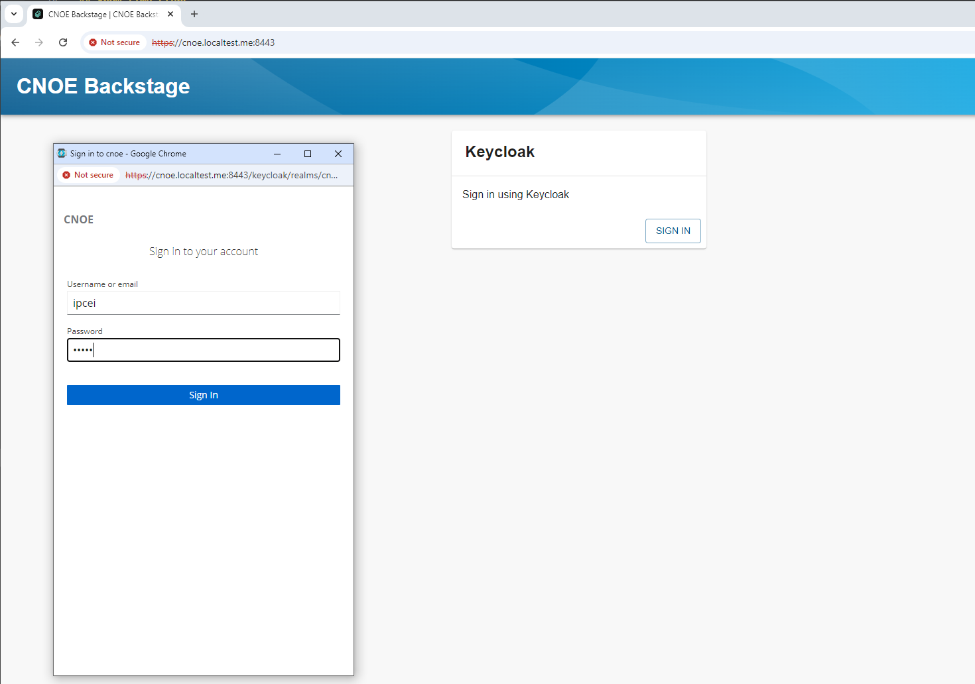Image resolution: width=975 pixels, height=684 pixels.
Task: Open the tab search dropdown arrow
Action: (14, 14)
